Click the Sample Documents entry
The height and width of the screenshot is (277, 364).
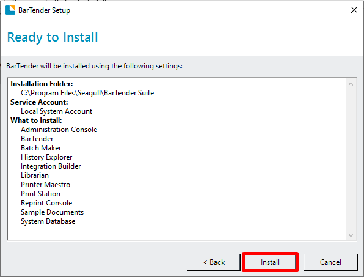53,212
